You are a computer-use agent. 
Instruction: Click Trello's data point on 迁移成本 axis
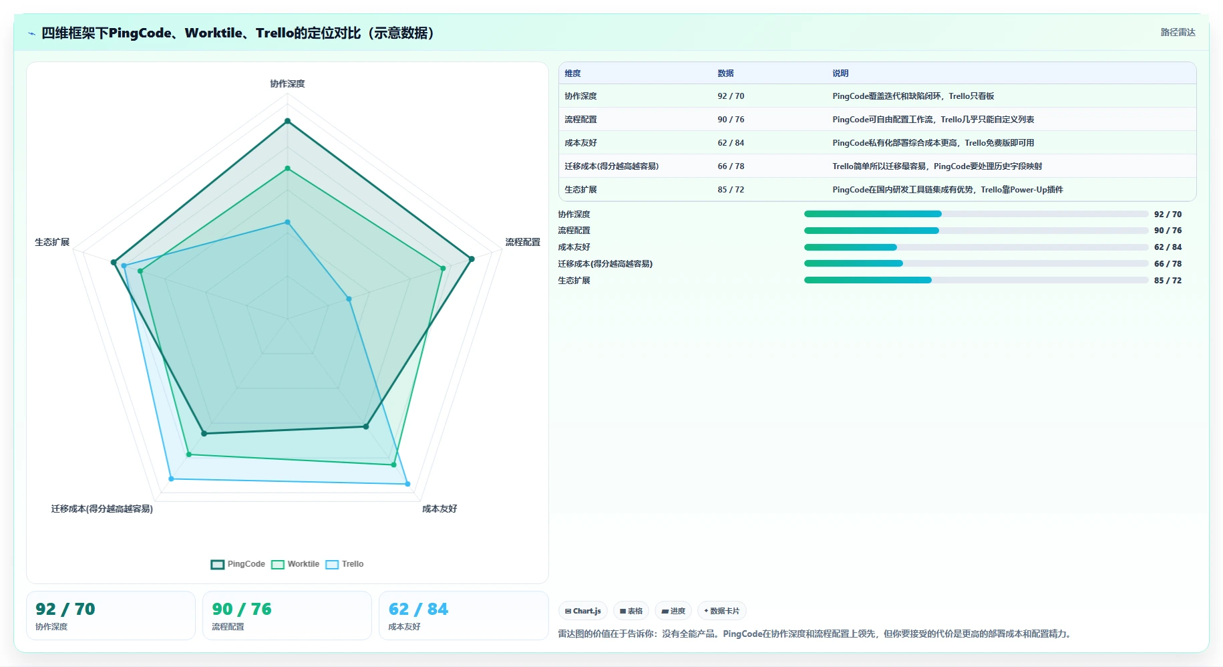[172, 479]
